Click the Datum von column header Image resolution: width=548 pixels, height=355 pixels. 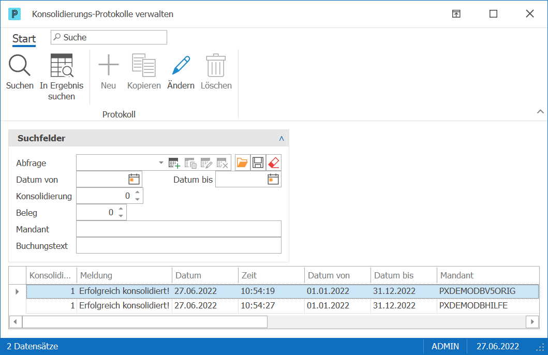tap(337, 275)
